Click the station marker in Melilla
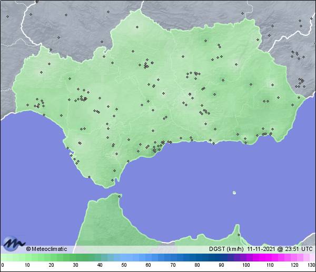This screenshot has height=272, width=316. (x=239, y=235)
